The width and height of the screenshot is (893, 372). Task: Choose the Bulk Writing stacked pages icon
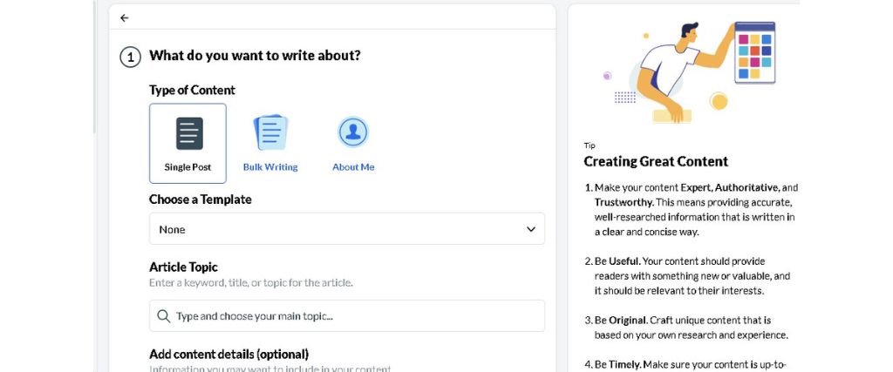pos(270,132)
